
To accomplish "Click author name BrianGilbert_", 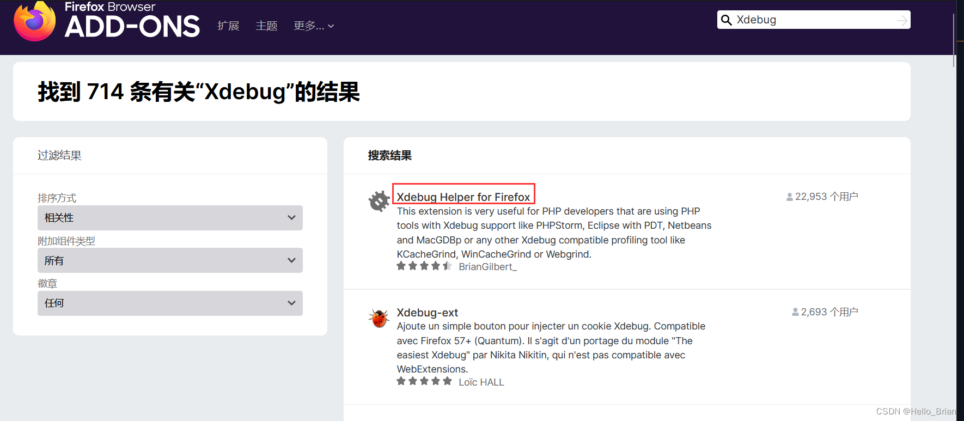I will coord(487,267).
